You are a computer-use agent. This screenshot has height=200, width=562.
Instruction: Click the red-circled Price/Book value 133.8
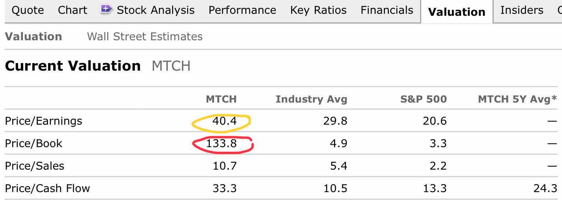(221, 144)
